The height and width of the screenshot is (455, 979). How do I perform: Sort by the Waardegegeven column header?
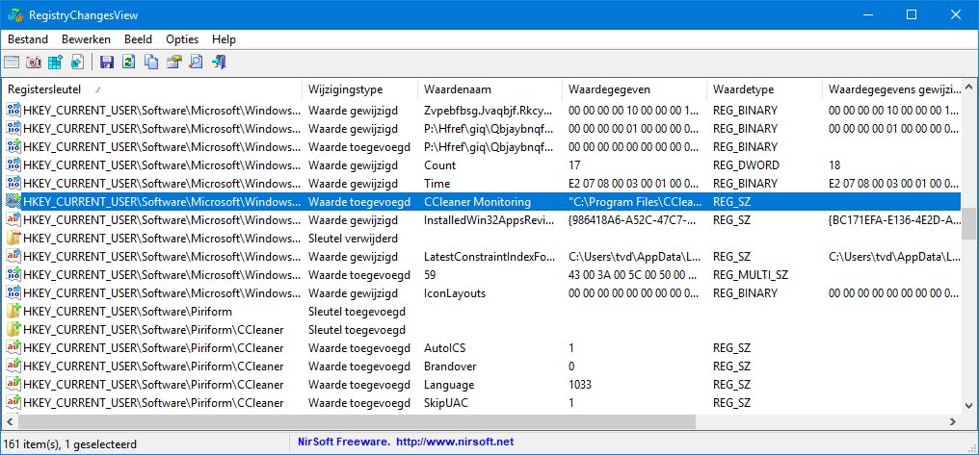[635, 89]
